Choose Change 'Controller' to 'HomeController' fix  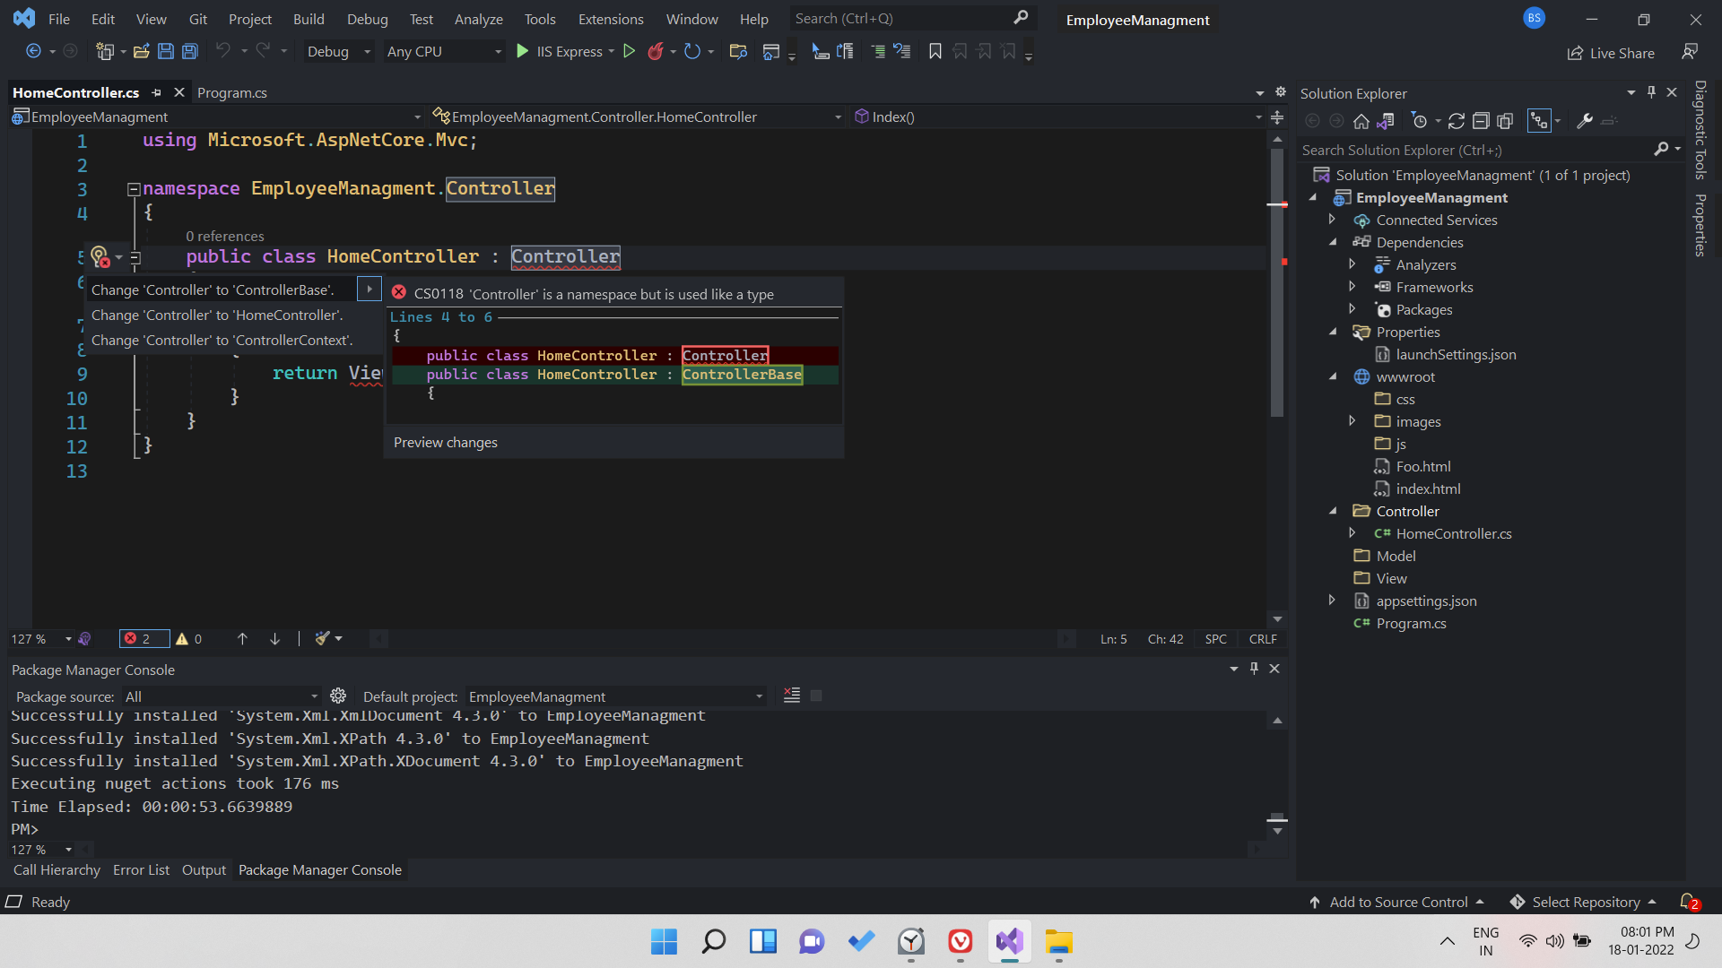coord(217,315)
